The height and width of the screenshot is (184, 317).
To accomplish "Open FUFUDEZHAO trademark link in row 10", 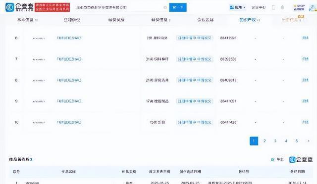I will 69,122.
